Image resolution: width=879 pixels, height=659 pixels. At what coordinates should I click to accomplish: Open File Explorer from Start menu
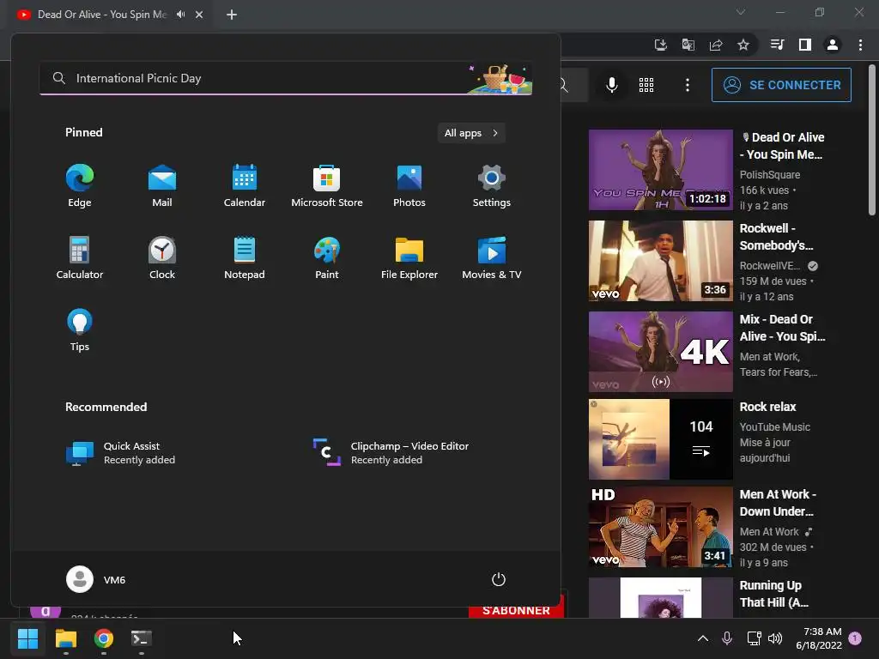[409, 257]
